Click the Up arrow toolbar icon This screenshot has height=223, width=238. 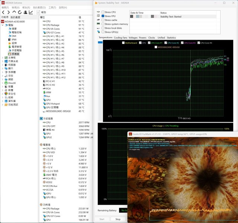point(14,12)
